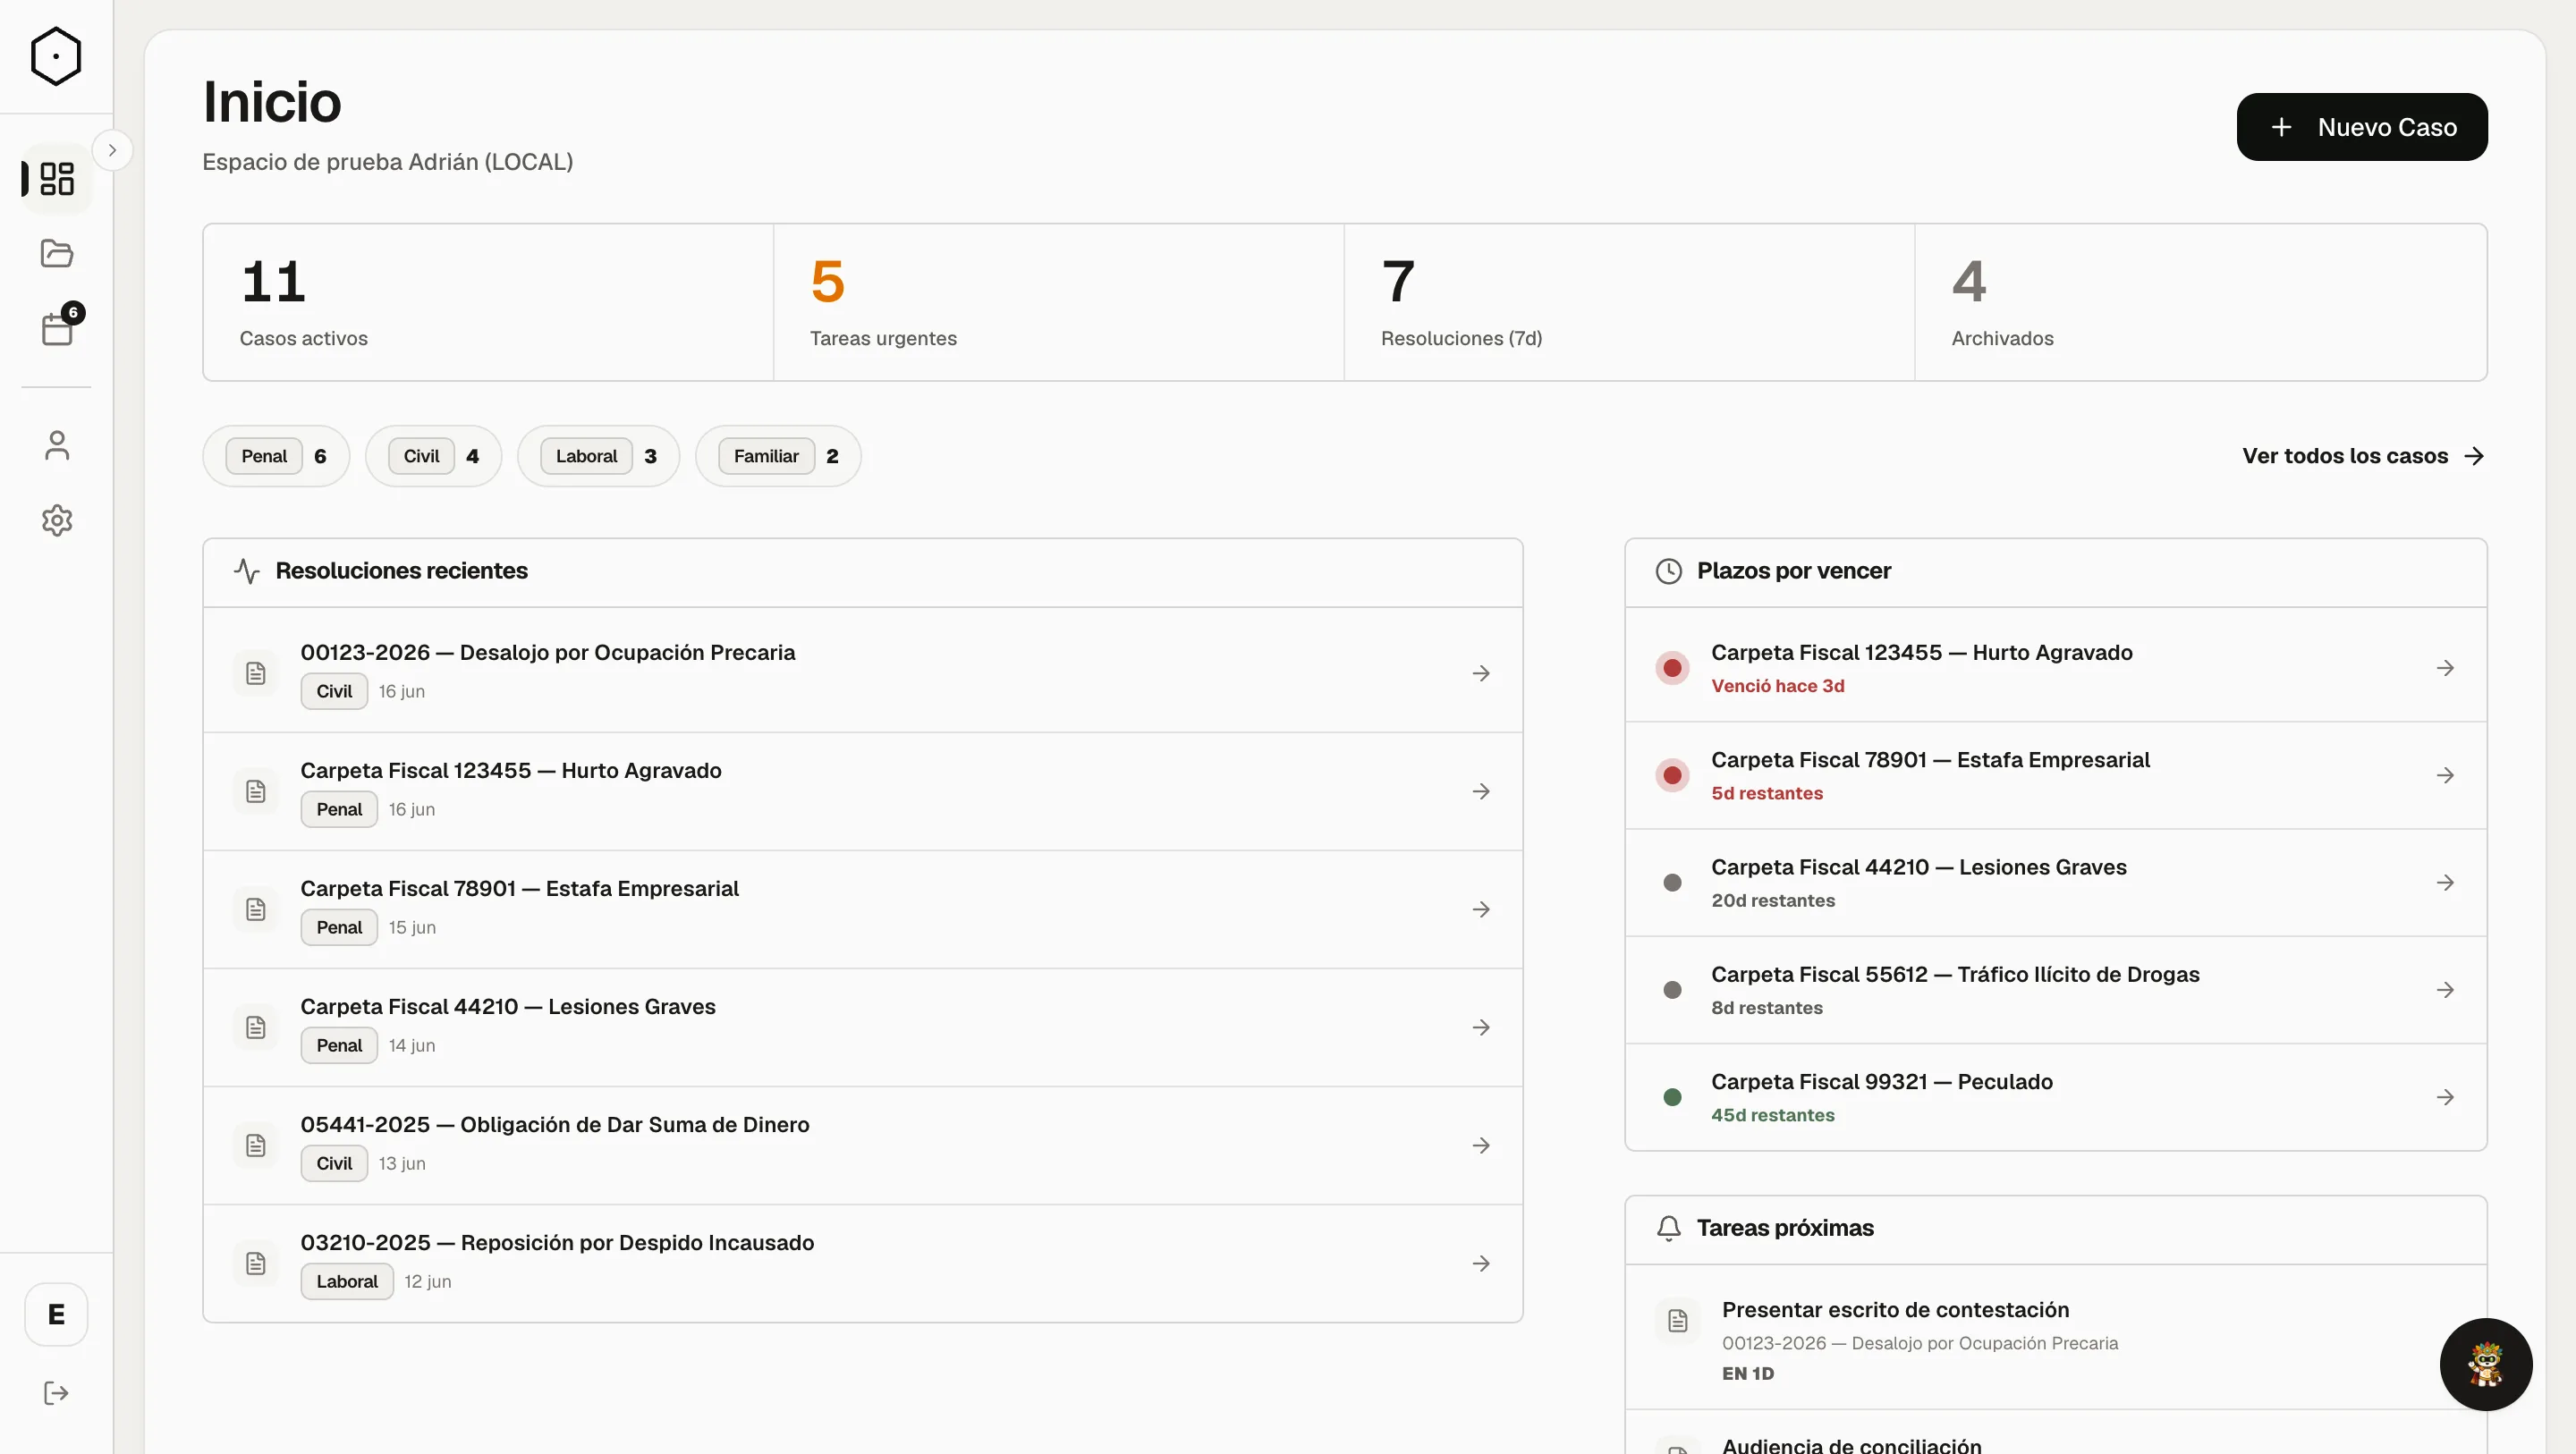Open the Tareas urgentes stat card

(1058, 302)
